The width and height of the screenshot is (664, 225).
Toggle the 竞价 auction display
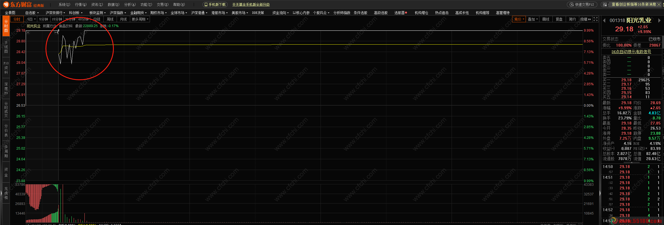click(519, 19)
